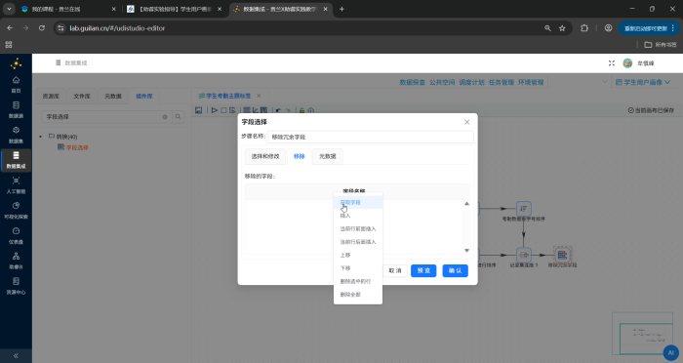Screen dimensions: 683x363
Task: Open 数据集 in the sidebar
Action: tap(16, 135)
